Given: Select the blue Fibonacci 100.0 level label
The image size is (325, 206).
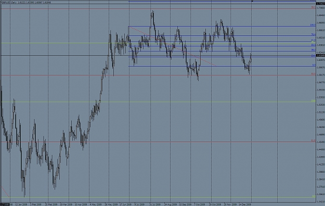Looking at the screenshot, I should [x=313, y=25].
